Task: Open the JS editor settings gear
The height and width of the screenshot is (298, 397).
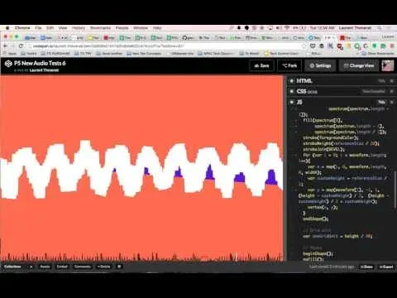Action: [292, 102]
